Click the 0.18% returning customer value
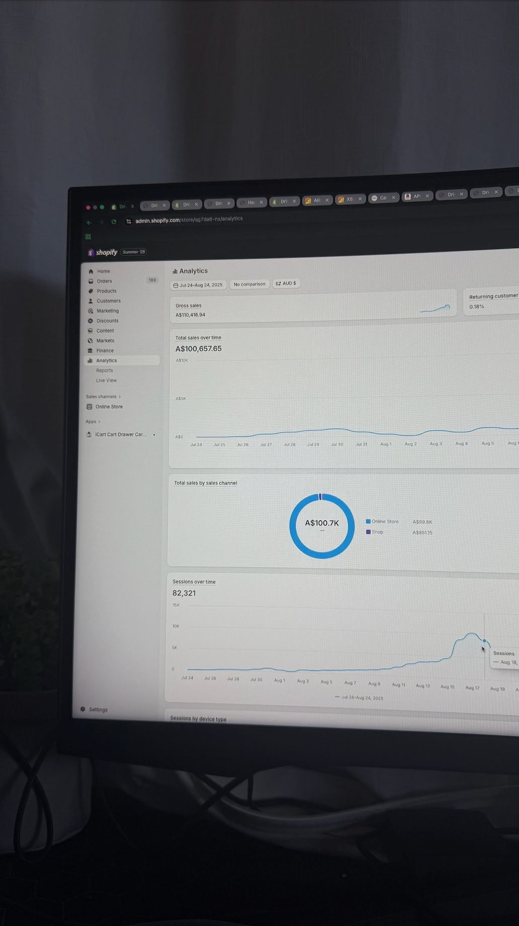 pos(477,306)
